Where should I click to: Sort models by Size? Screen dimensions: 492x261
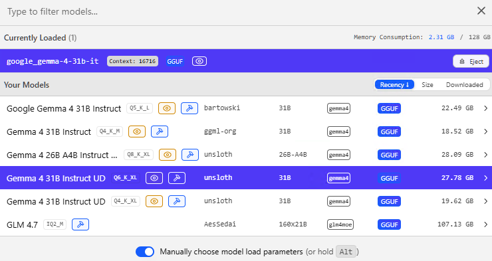pos(428,84)
